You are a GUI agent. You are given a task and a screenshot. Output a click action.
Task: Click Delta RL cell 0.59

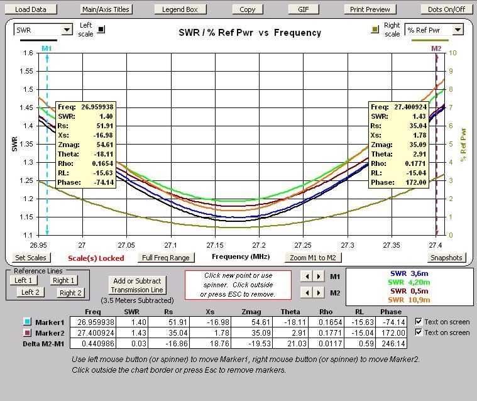pyautogui.click(x=359, y=344)
